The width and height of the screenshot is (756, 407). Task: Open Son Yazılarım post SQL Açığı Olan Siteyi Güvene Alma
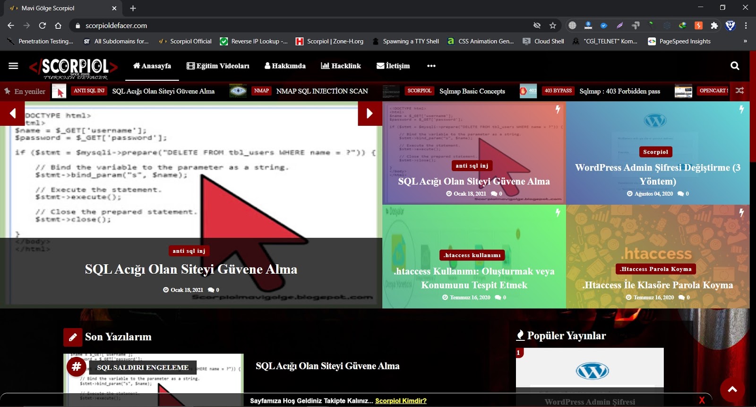pos(327,366)
